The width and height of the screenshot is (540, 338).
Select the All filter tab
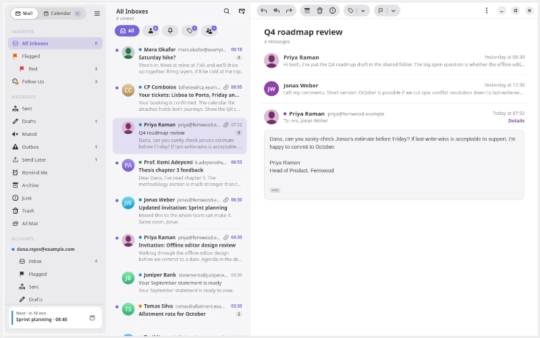point(127,30)
